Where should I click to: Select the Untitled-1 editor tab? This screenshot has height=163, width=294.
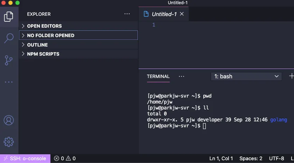(164, 14)
